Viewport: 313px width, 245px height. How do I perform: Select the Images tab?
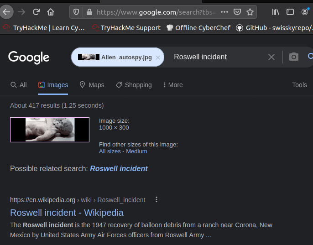(53, 85)
